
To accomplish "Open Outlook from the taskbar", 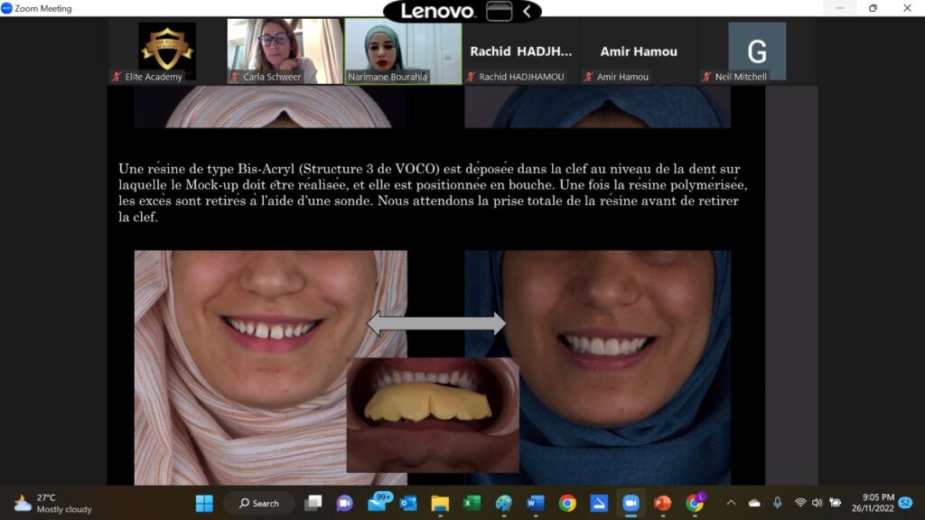I will pos(408,503).
